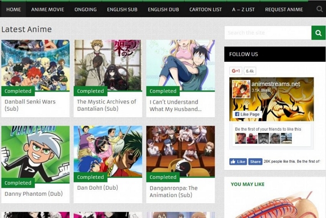Screen dimensions: 326x218
Task: Open Danganronpa cover image
Action: 180,151
